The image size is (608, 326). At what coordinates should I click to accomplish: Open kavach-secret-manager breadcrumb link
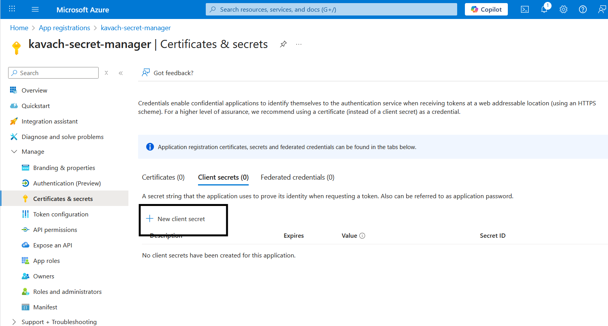pyautogui.click(x=136, y=28)
